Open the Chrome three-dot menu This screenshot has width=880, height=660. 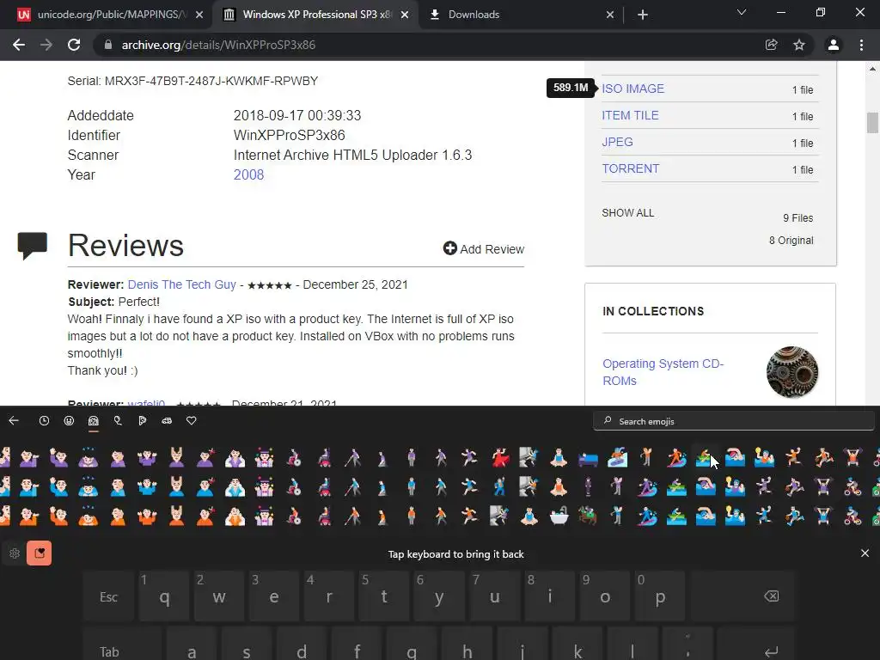pos(861,45)
